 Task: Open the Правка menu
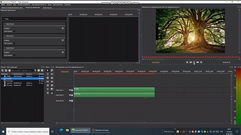[x=9, y=5]
